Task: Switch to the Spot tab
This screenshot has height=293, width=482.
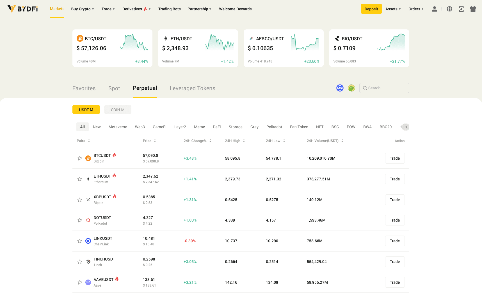Action: (114, 88)
